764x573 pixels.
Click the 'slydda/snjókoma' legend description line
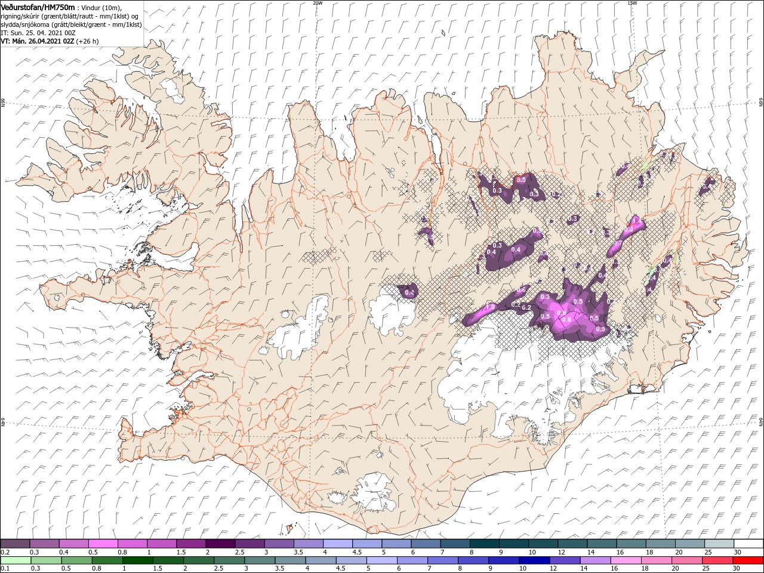pos(71,24)
